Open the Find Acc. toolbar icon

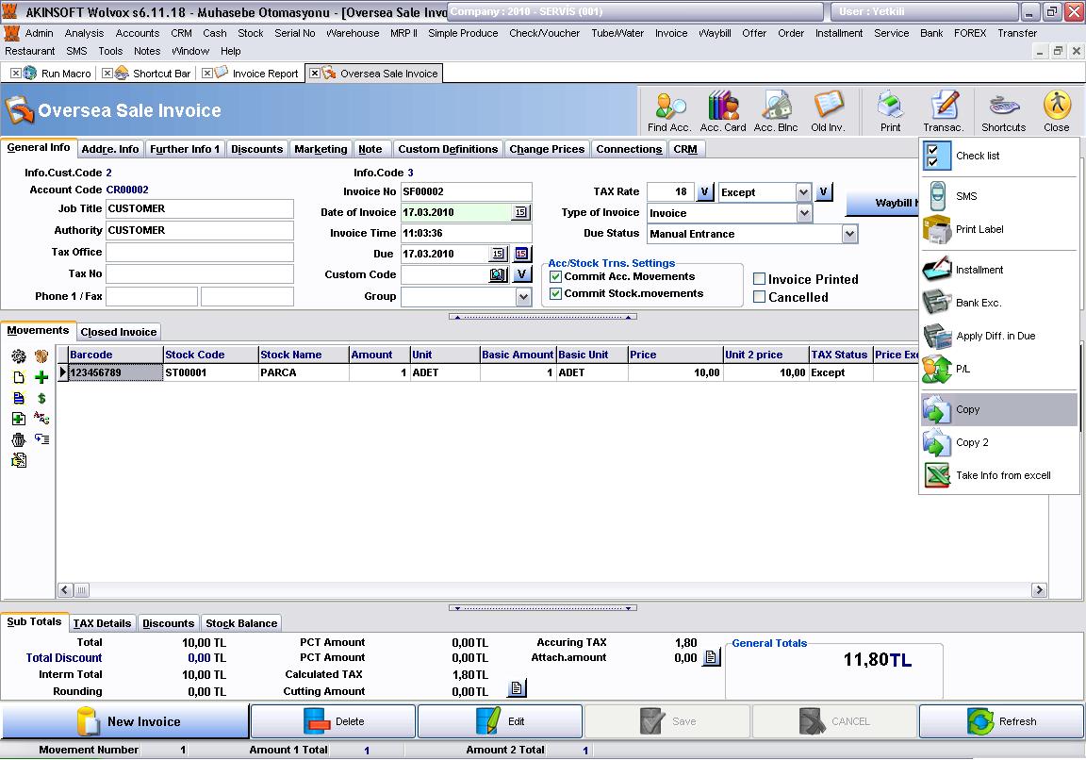click(669, 111)
